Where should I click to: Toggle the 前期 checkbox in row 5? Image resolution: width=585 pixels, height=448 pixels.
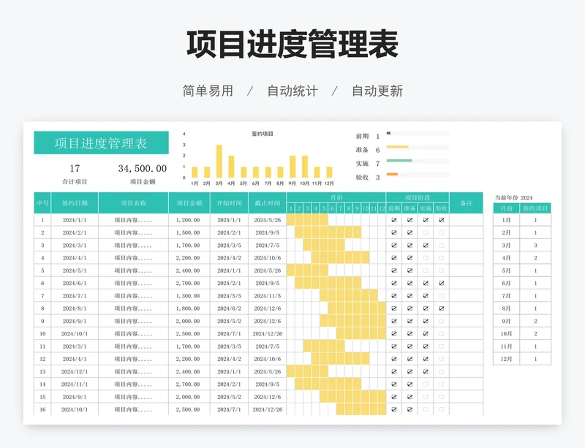point(394,270)
